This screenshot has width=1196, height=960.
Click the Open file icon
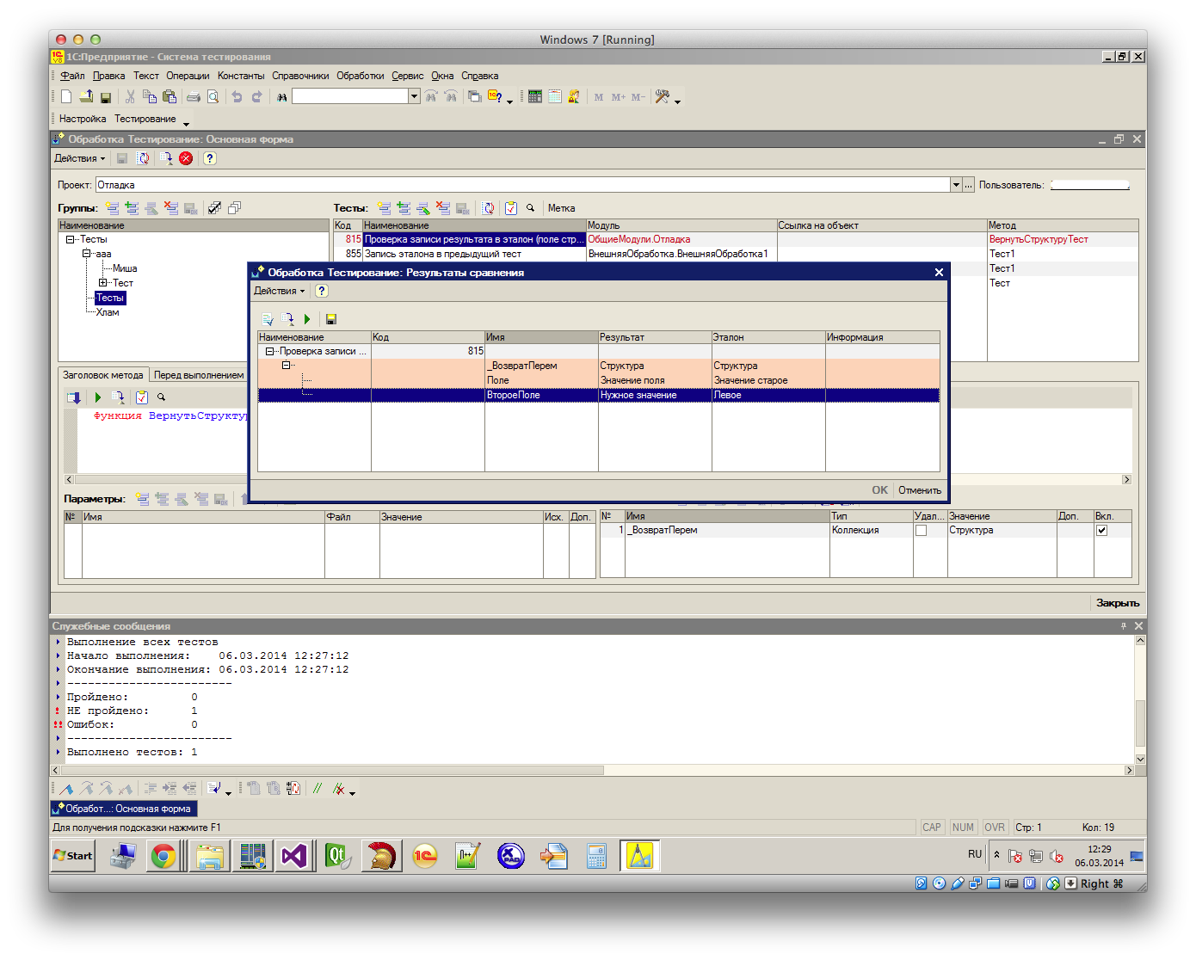click(x=86, y=97)
